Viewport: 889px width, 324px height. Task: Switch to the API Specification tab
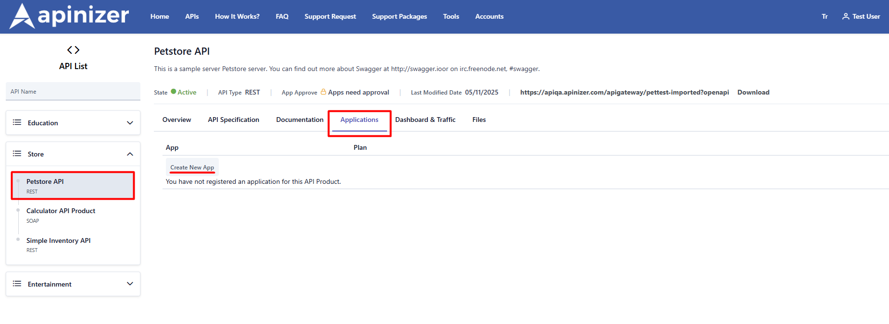coord(233,120)
